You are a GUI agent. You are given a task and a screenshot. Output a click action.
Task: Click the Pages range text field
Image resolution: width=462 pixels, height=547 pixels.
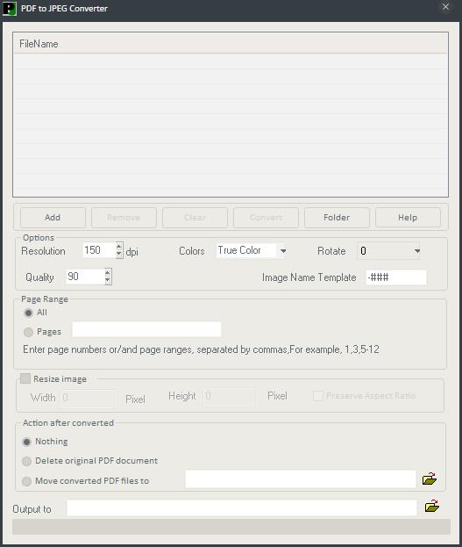146,329
